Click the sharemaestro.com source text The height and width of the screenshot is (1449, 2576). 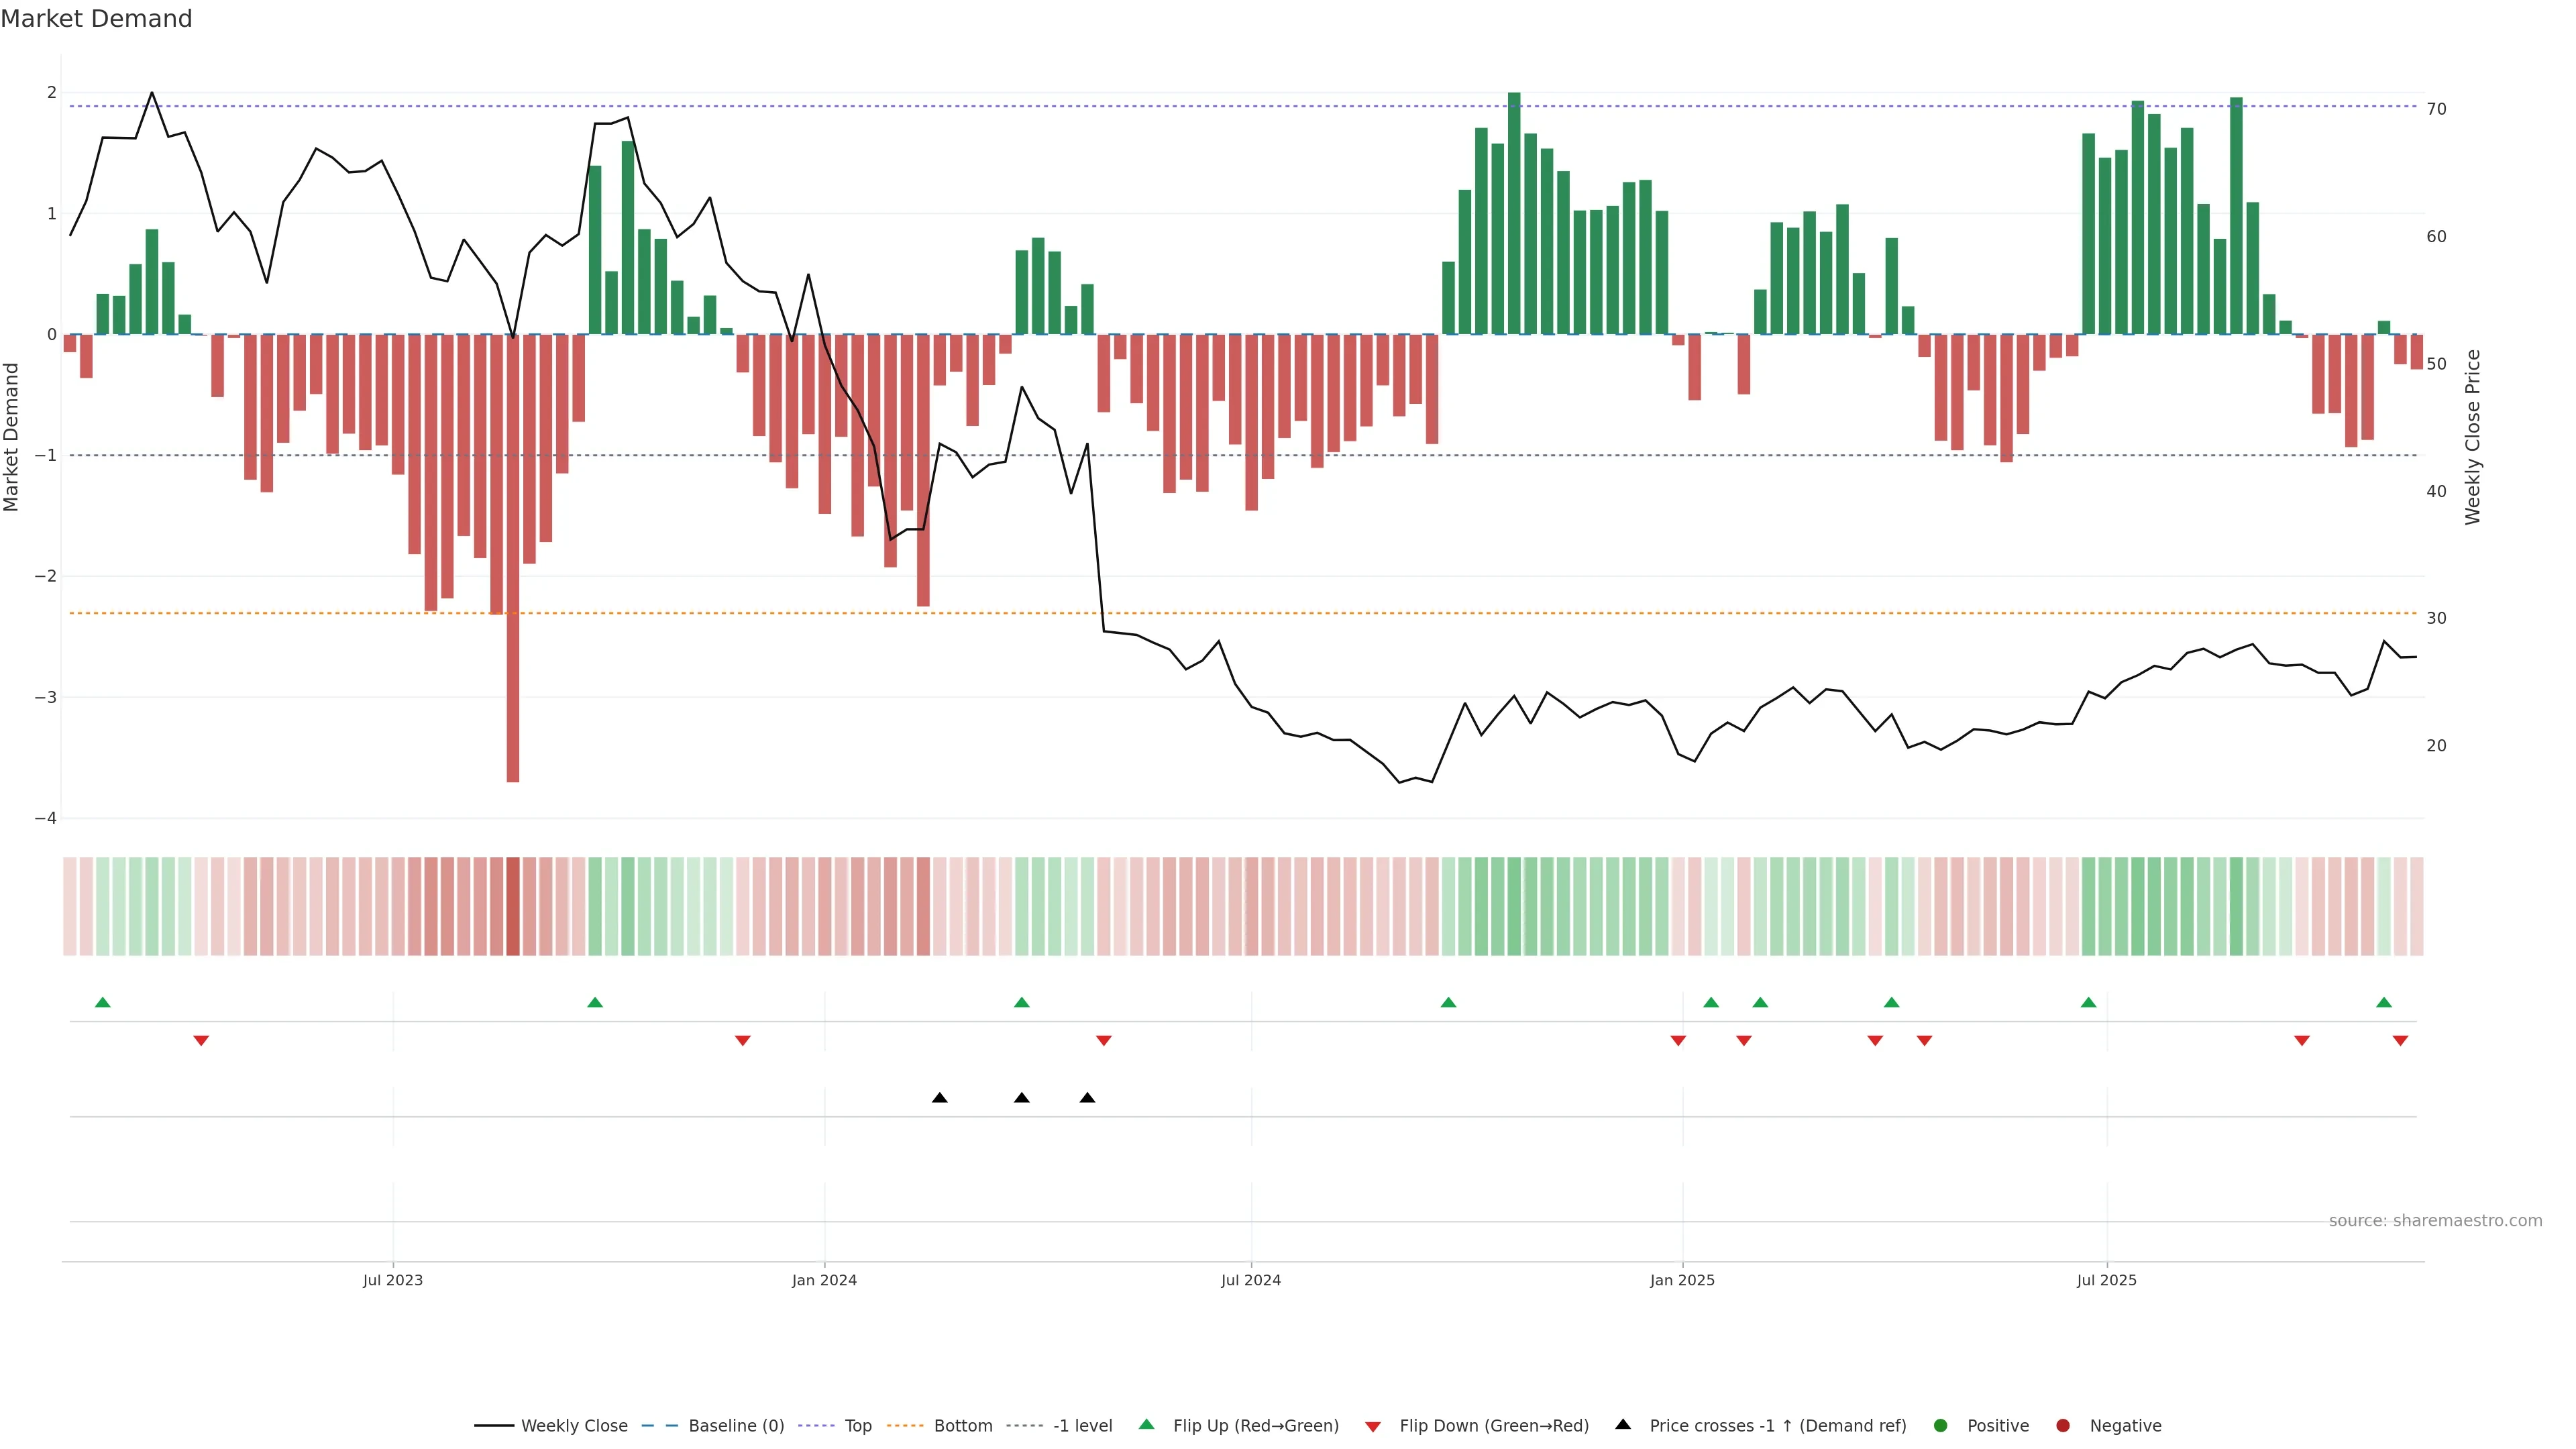2435,1220
